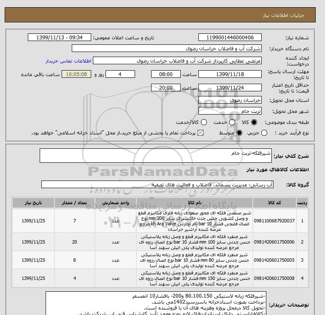
Task: Select the جزیی purchase type radio
Action: 264,133
